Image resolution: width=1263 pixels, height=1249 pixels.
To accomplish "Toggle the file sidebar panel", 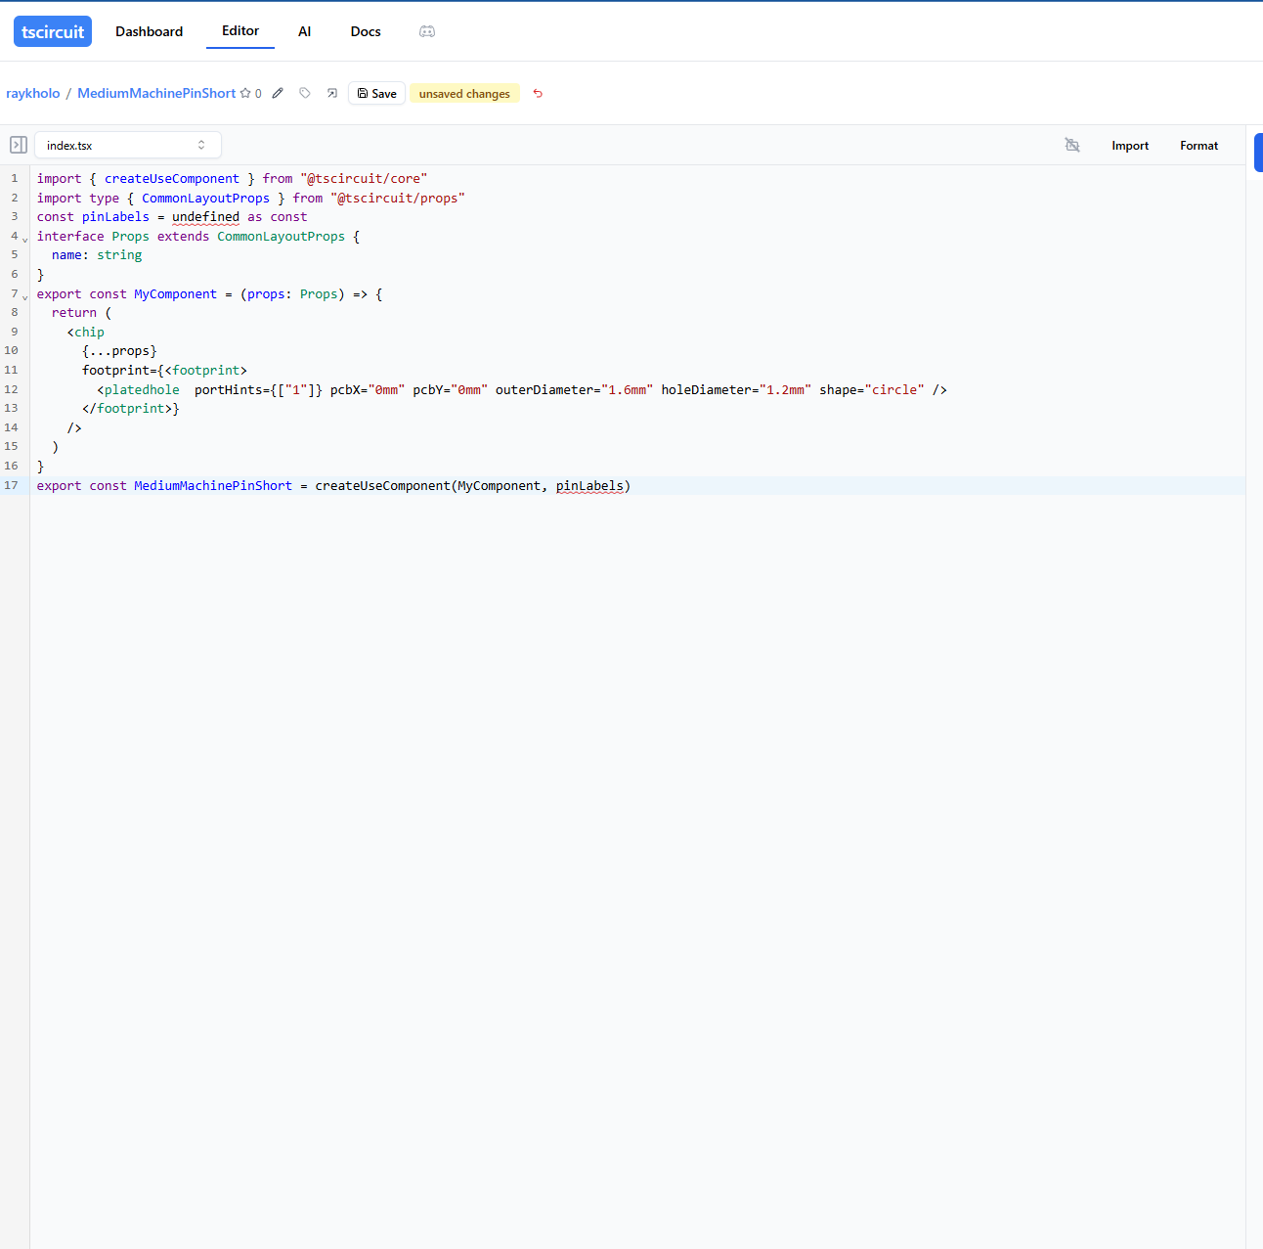I will click(19, 146).
